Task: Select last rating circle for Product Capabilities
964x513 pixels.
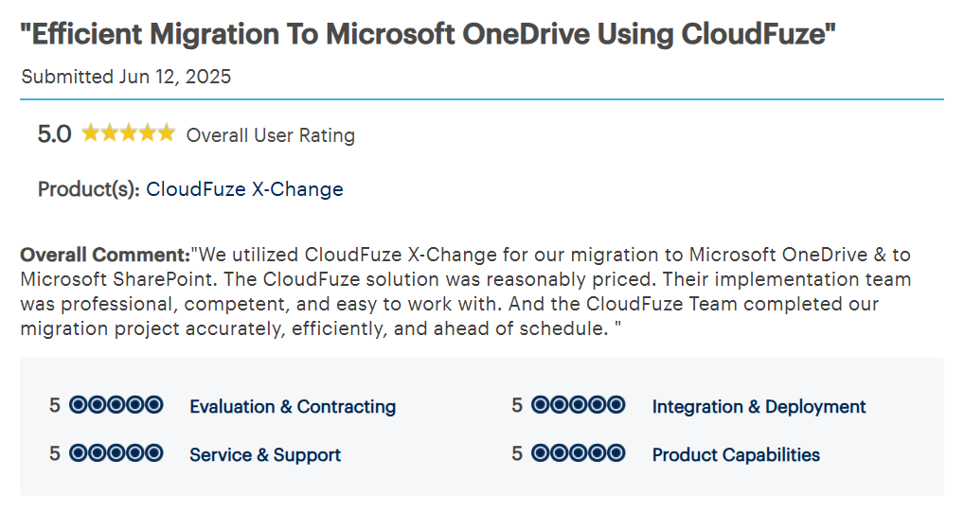Action: 616,454
